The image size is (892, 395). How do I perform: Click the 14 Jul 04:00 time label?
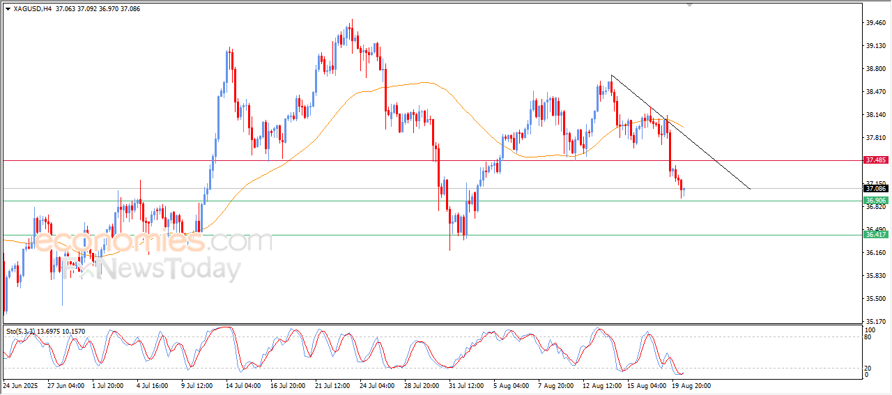pos(243,385)
